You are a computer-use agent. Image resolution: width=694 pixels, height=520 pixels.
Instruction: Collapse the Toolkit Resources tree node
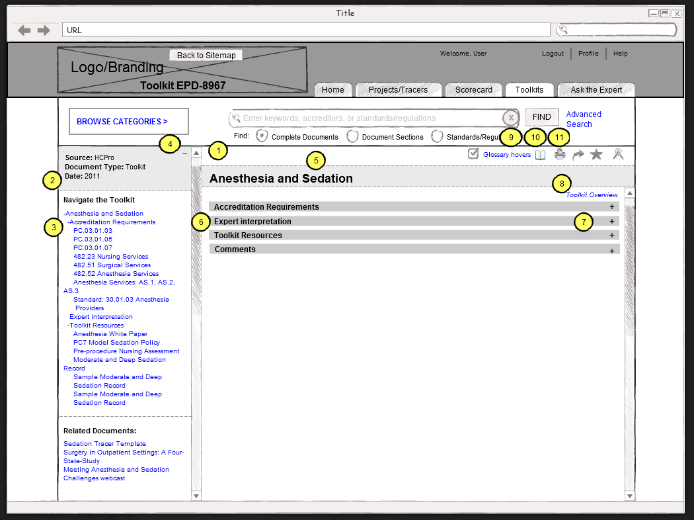[68, 325]
